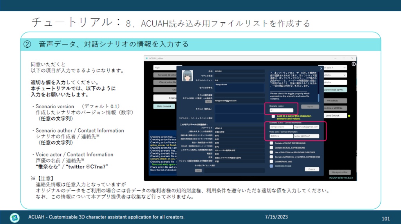Click the Load Default button
This screenshot has width=401, height=224.
pyautogui.click(x=335, y=116)
